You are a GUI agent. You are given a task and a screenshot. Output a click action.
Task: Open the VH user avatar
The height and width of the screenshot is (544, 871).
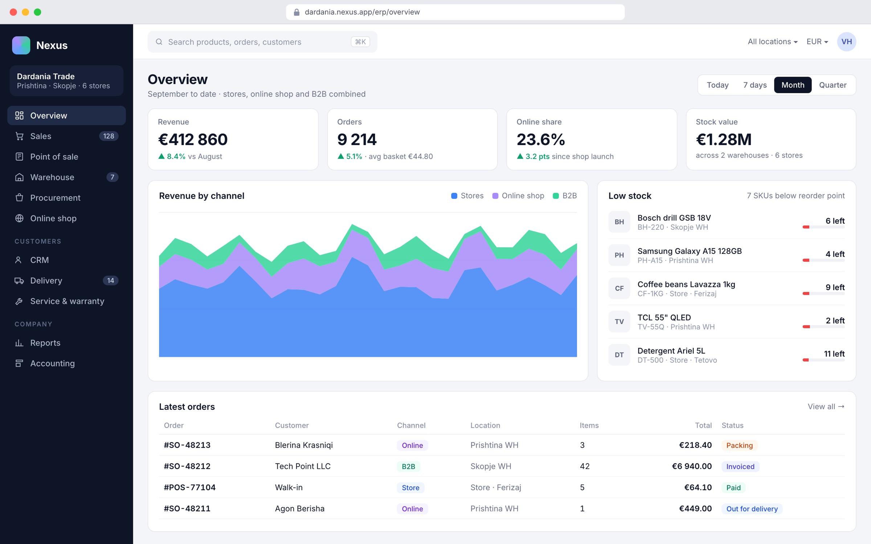(x=847, y=42)
